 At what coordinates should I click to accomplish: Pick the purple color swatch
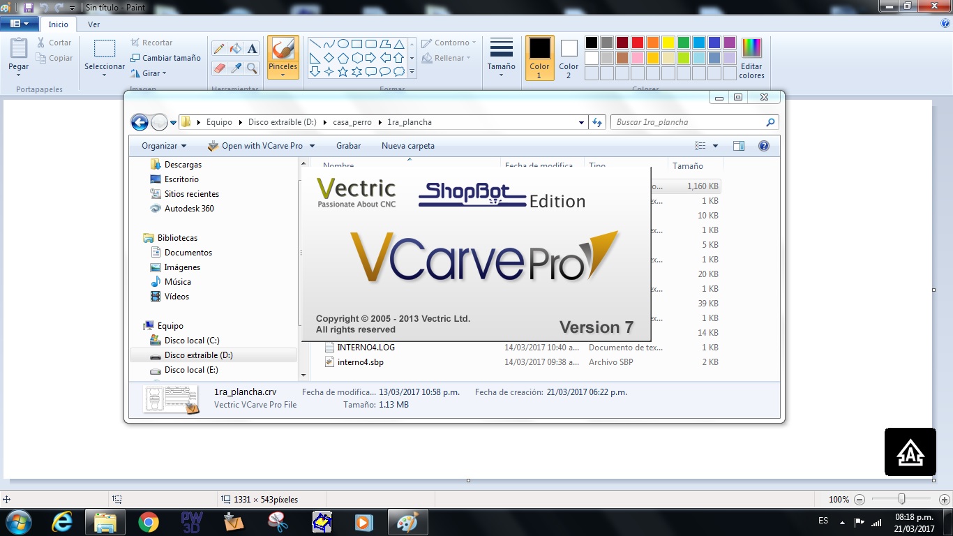[729, 43]
